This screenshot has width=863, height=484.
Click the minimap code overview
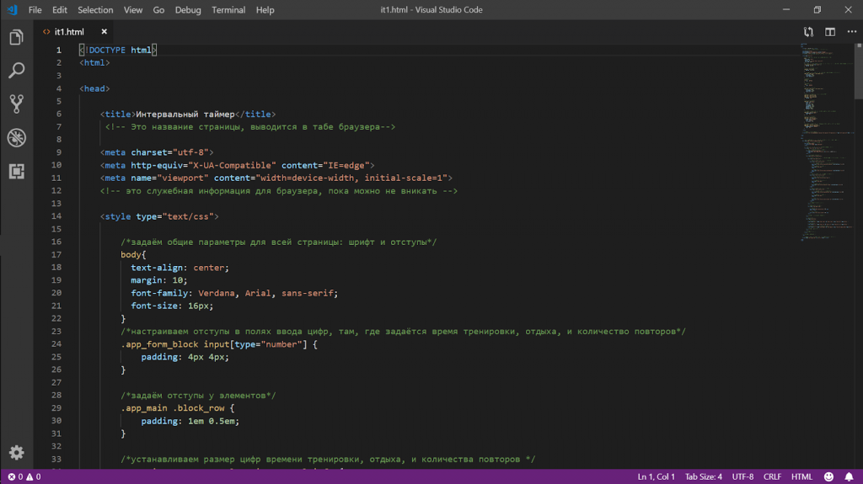[x=822, y=143]
